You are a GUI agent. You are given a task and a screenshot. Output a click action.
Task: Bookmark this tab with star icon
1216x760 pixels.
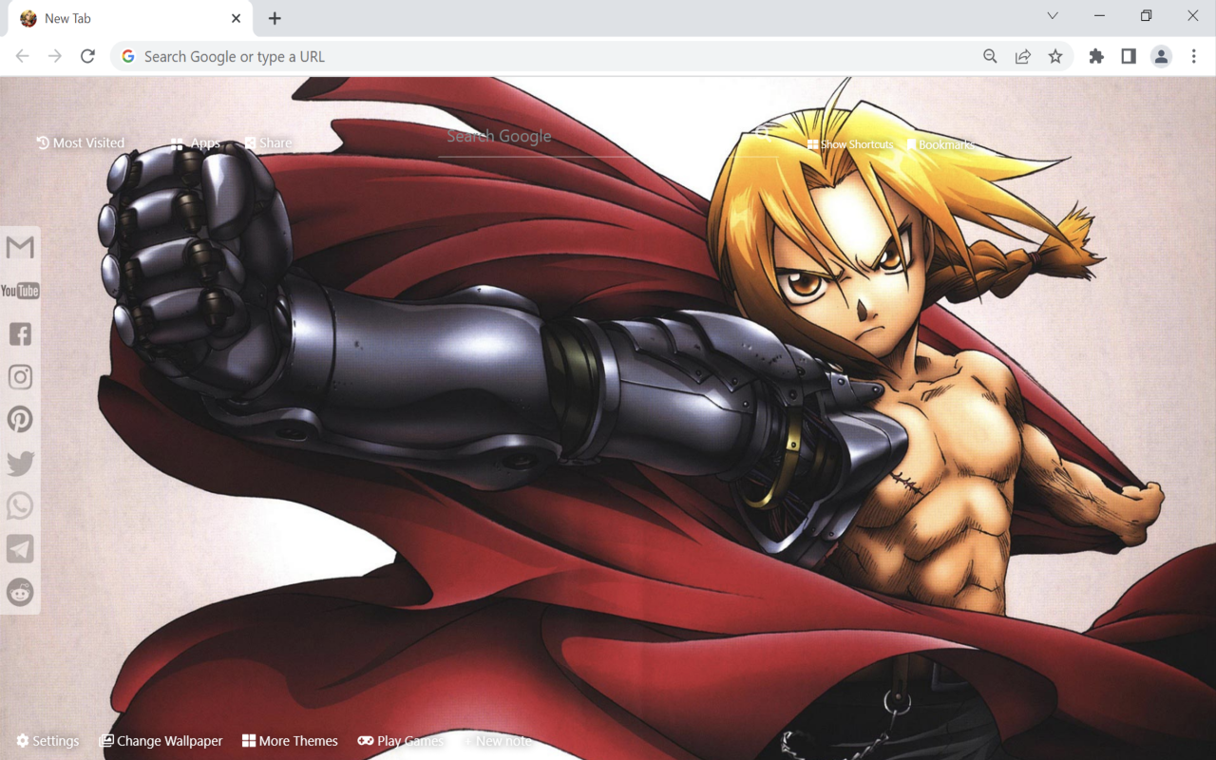click(1055, 56)
